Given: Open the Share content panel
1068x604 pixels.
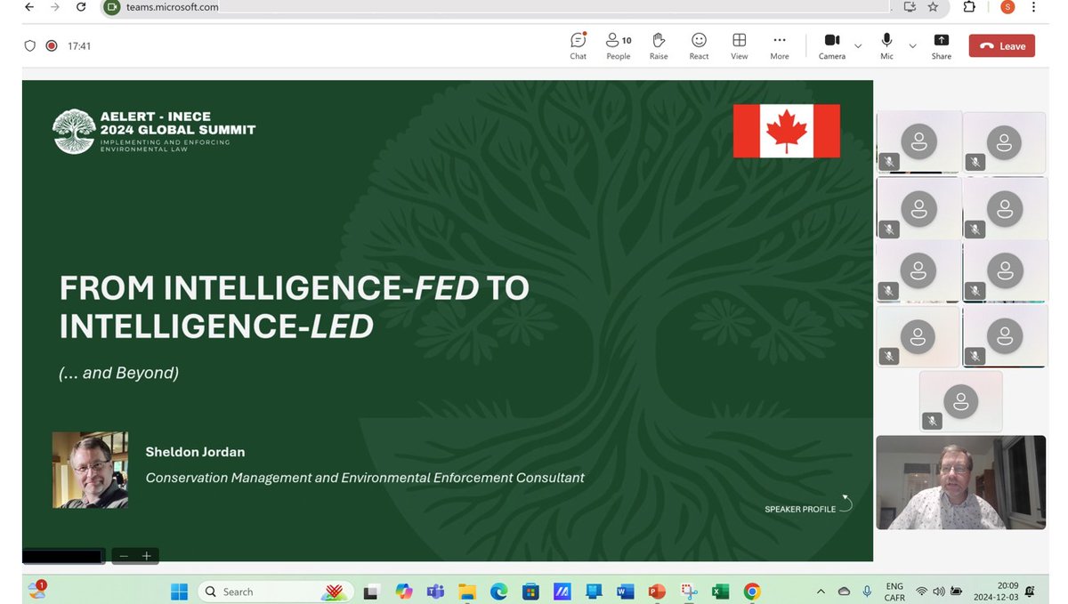Looking at the screenshot, I should pyautogui.click(x=941, y=45).
